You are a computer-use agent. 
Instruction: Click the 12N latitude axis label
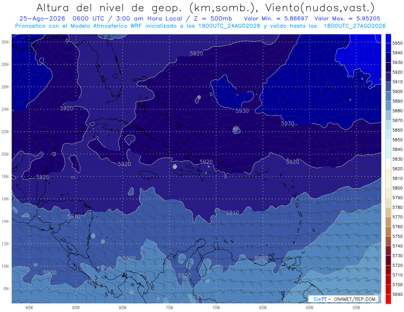click(6, 244)
